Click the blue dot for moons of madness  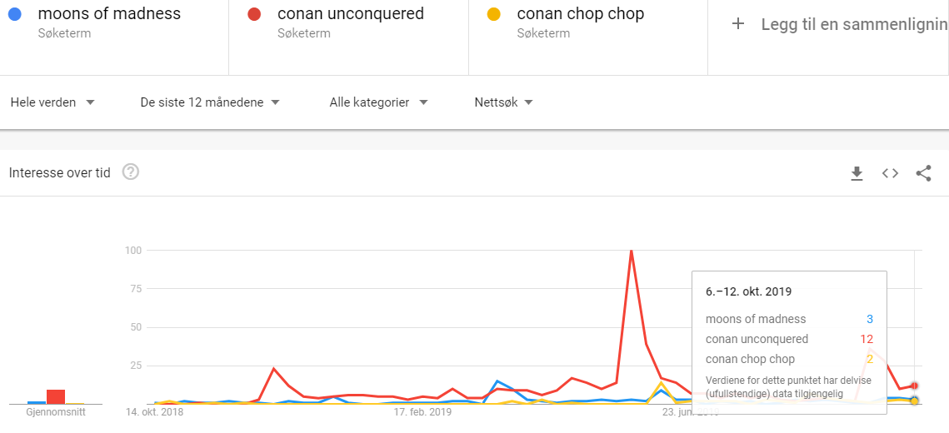[x=15, y=14]
